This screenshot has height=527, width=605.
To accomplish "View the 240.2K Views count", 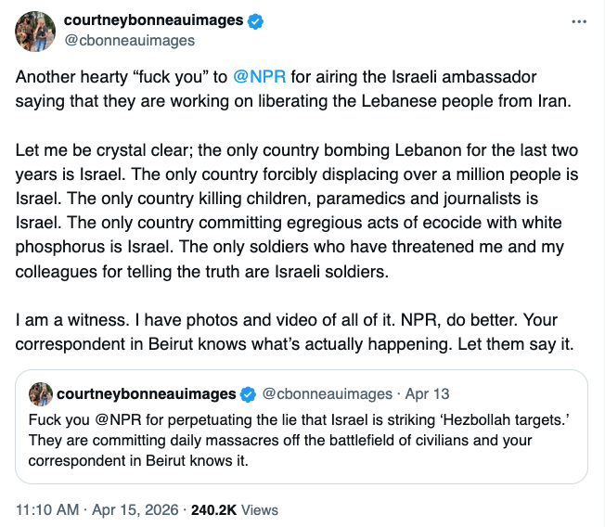I will coord(212,509).
